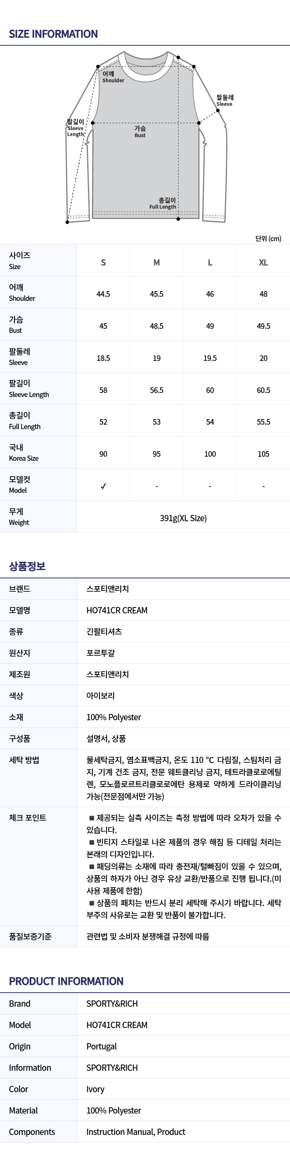Click the Korea Size value 105
290x1167 pixels.
(263, 454)
